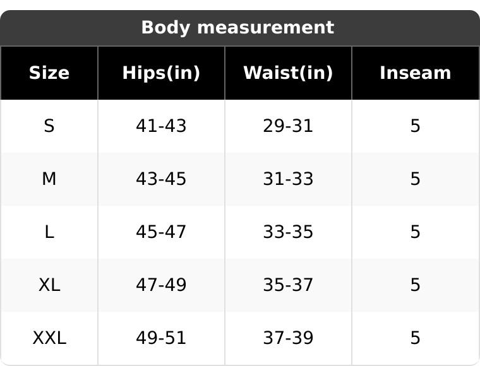Select hips value 49-51

pyautogui.click(x=161, y=338)
